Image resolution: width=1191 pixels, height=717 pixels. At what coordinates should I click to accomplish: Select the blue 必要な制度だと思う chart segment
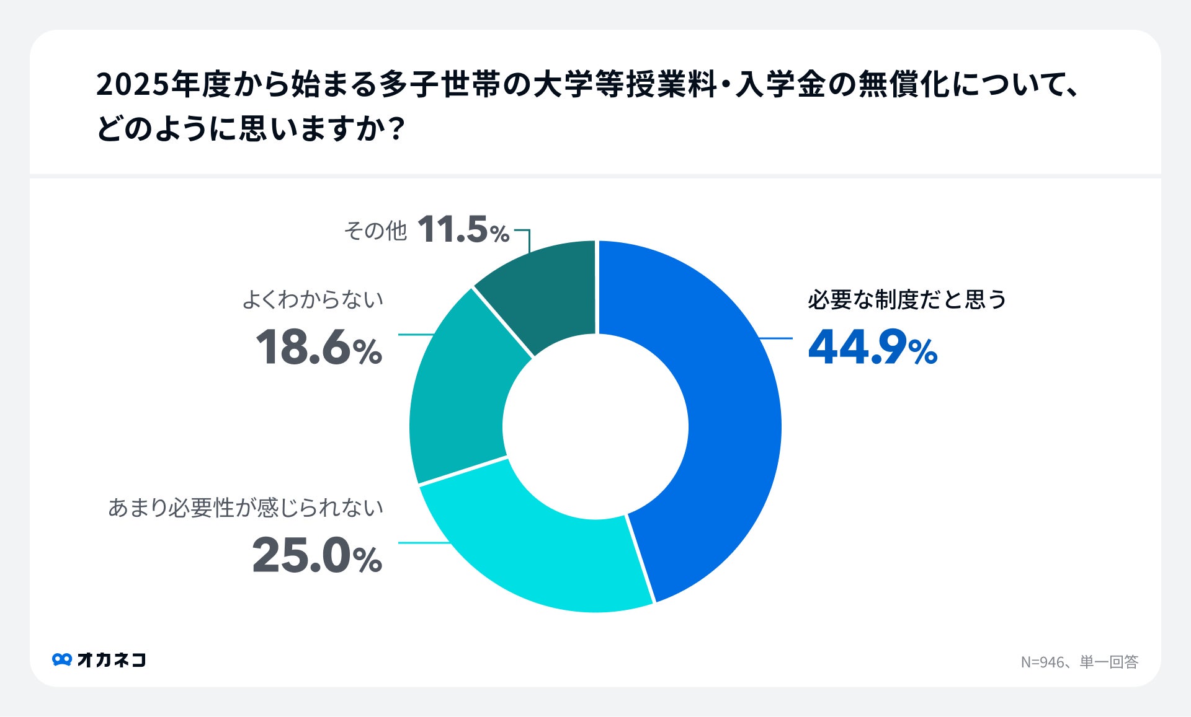(732, 421)
